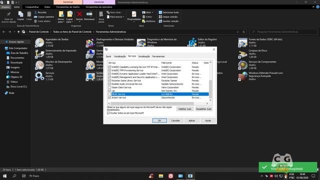
Task: Open Windows Start menu
Action: click(4, 176)
